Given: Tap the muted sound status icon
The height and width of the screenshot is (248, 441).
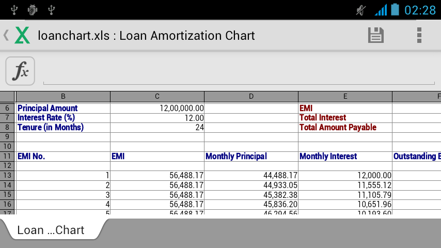Looking at the screenshot, I should click(x=361, y=10).
